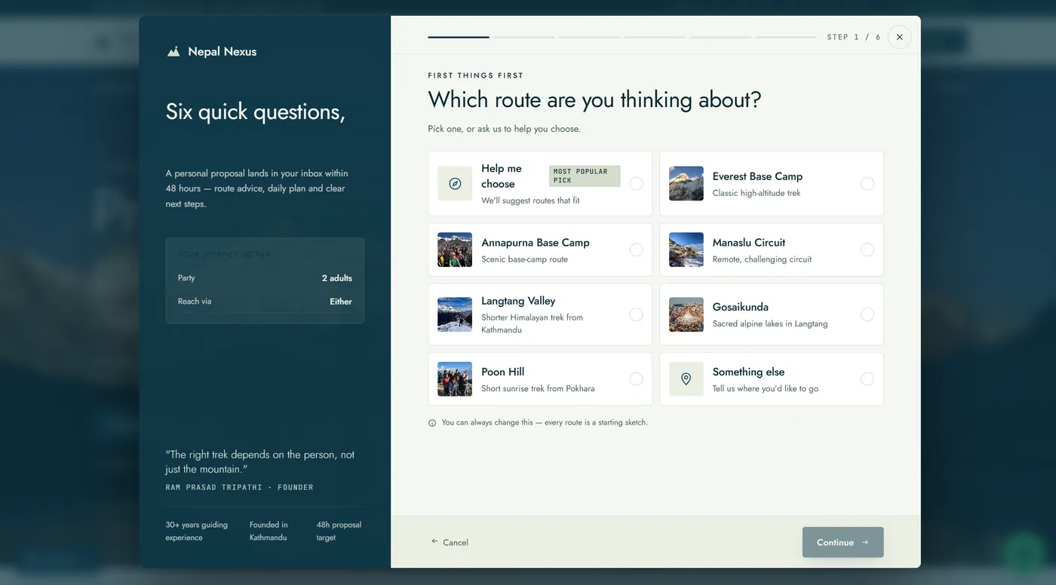
Task: Click the Nepal Nexus brand name
Action: coord(223,51)
